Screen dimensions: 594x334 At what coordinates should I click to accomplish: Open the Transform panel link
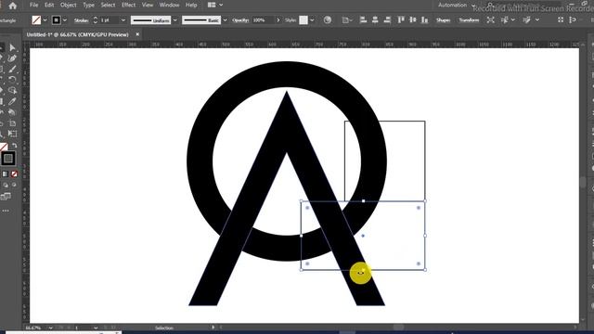tap(469, 20)
